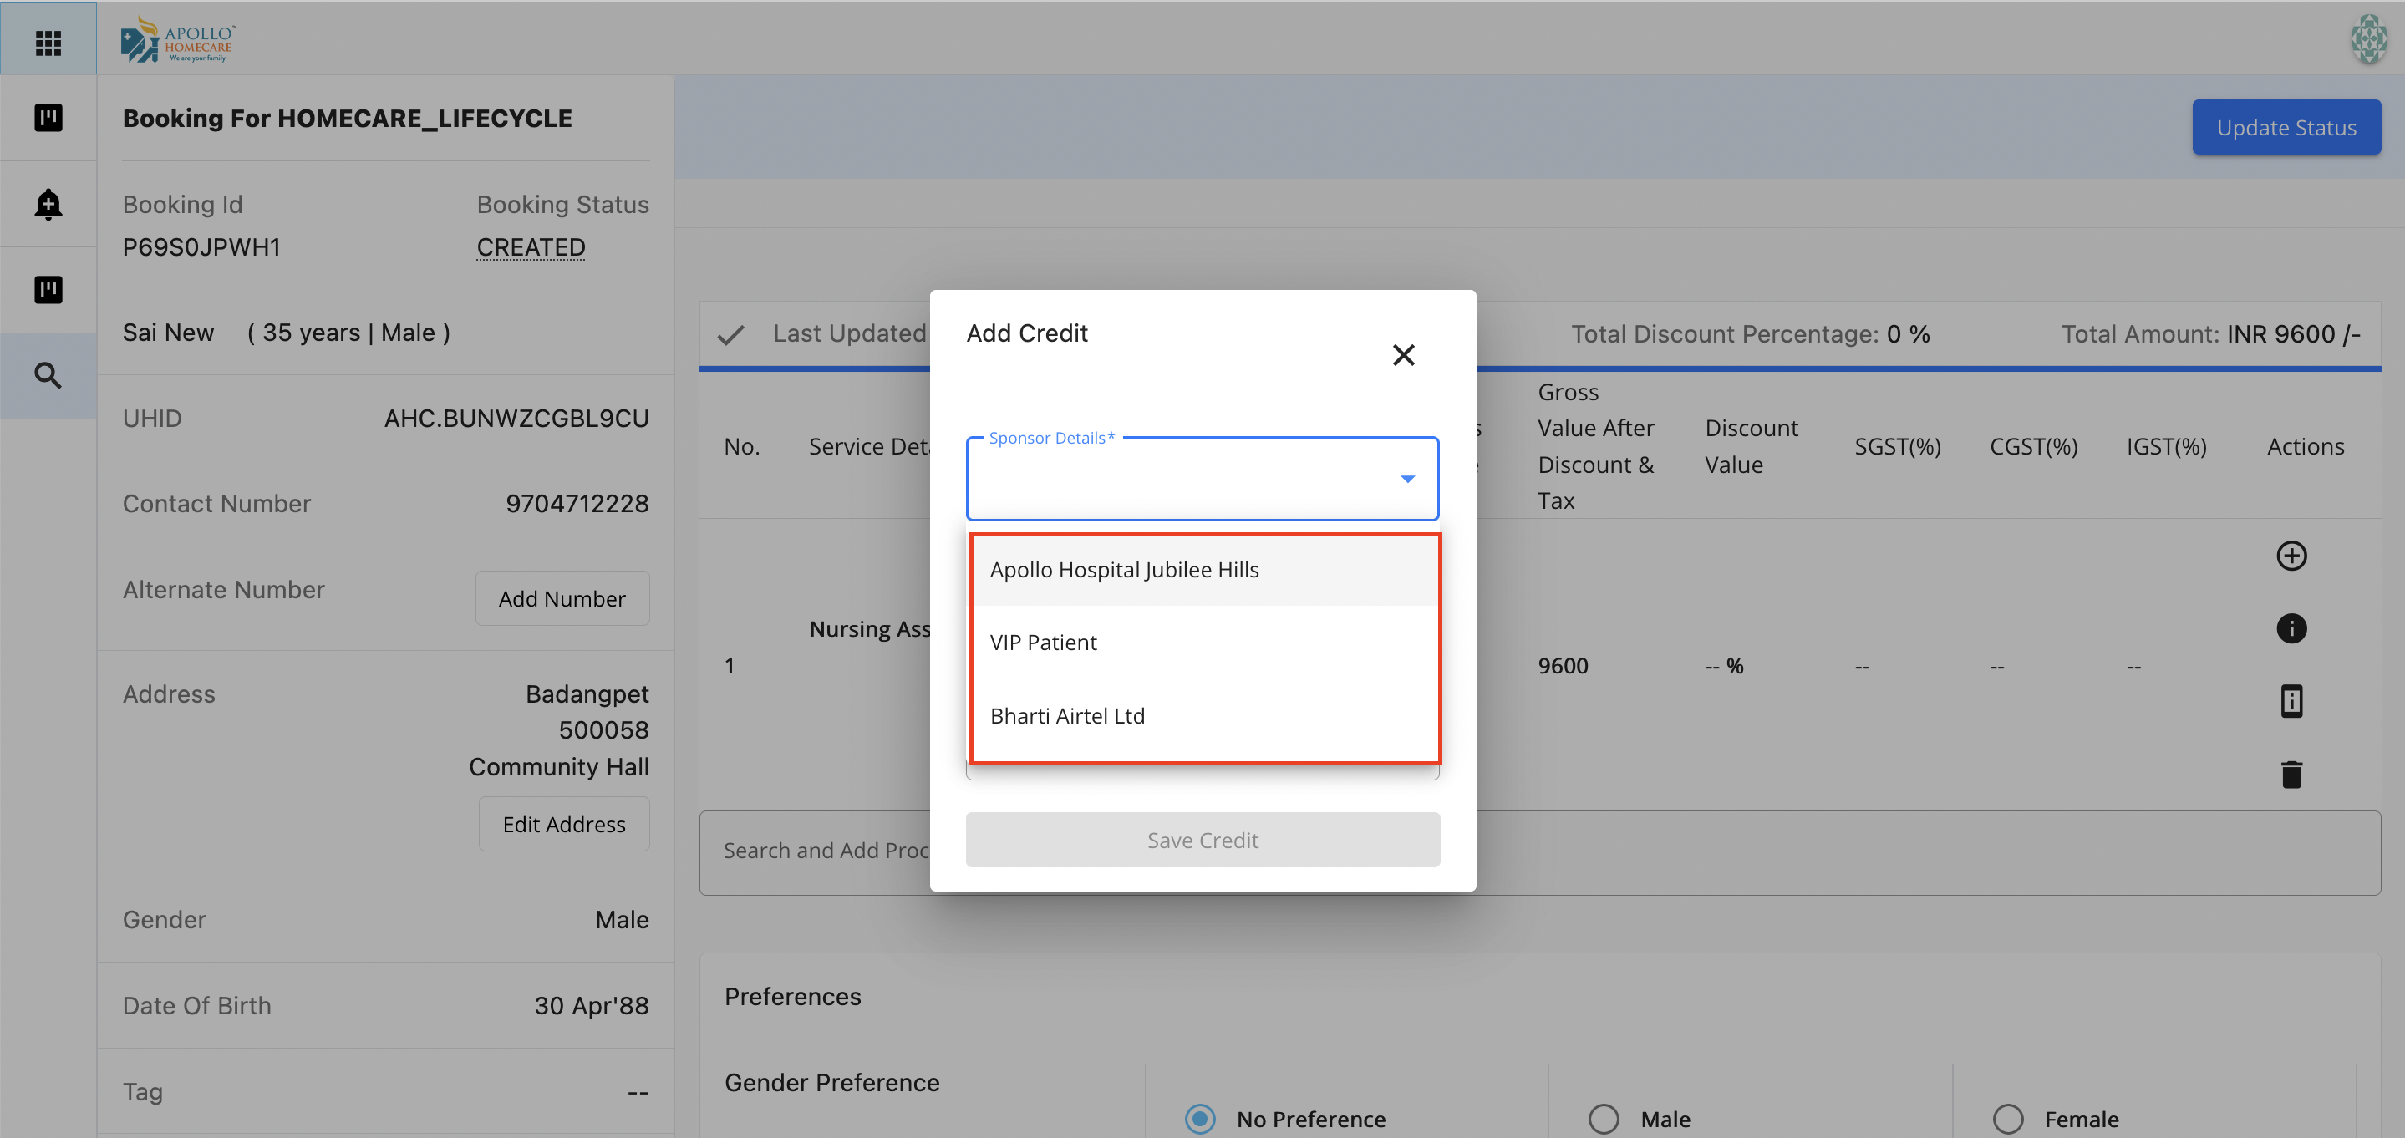Click the Apollo Homecare logo
Image resolution: width=2405 pixels, height=1138 pixels.
tap(177, 40)
